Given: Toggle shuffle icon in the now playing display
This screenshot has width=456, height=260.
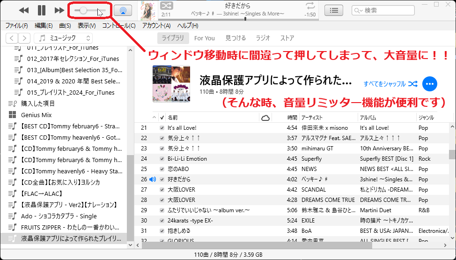Looking at the screenshot, I should pos(167,6).
